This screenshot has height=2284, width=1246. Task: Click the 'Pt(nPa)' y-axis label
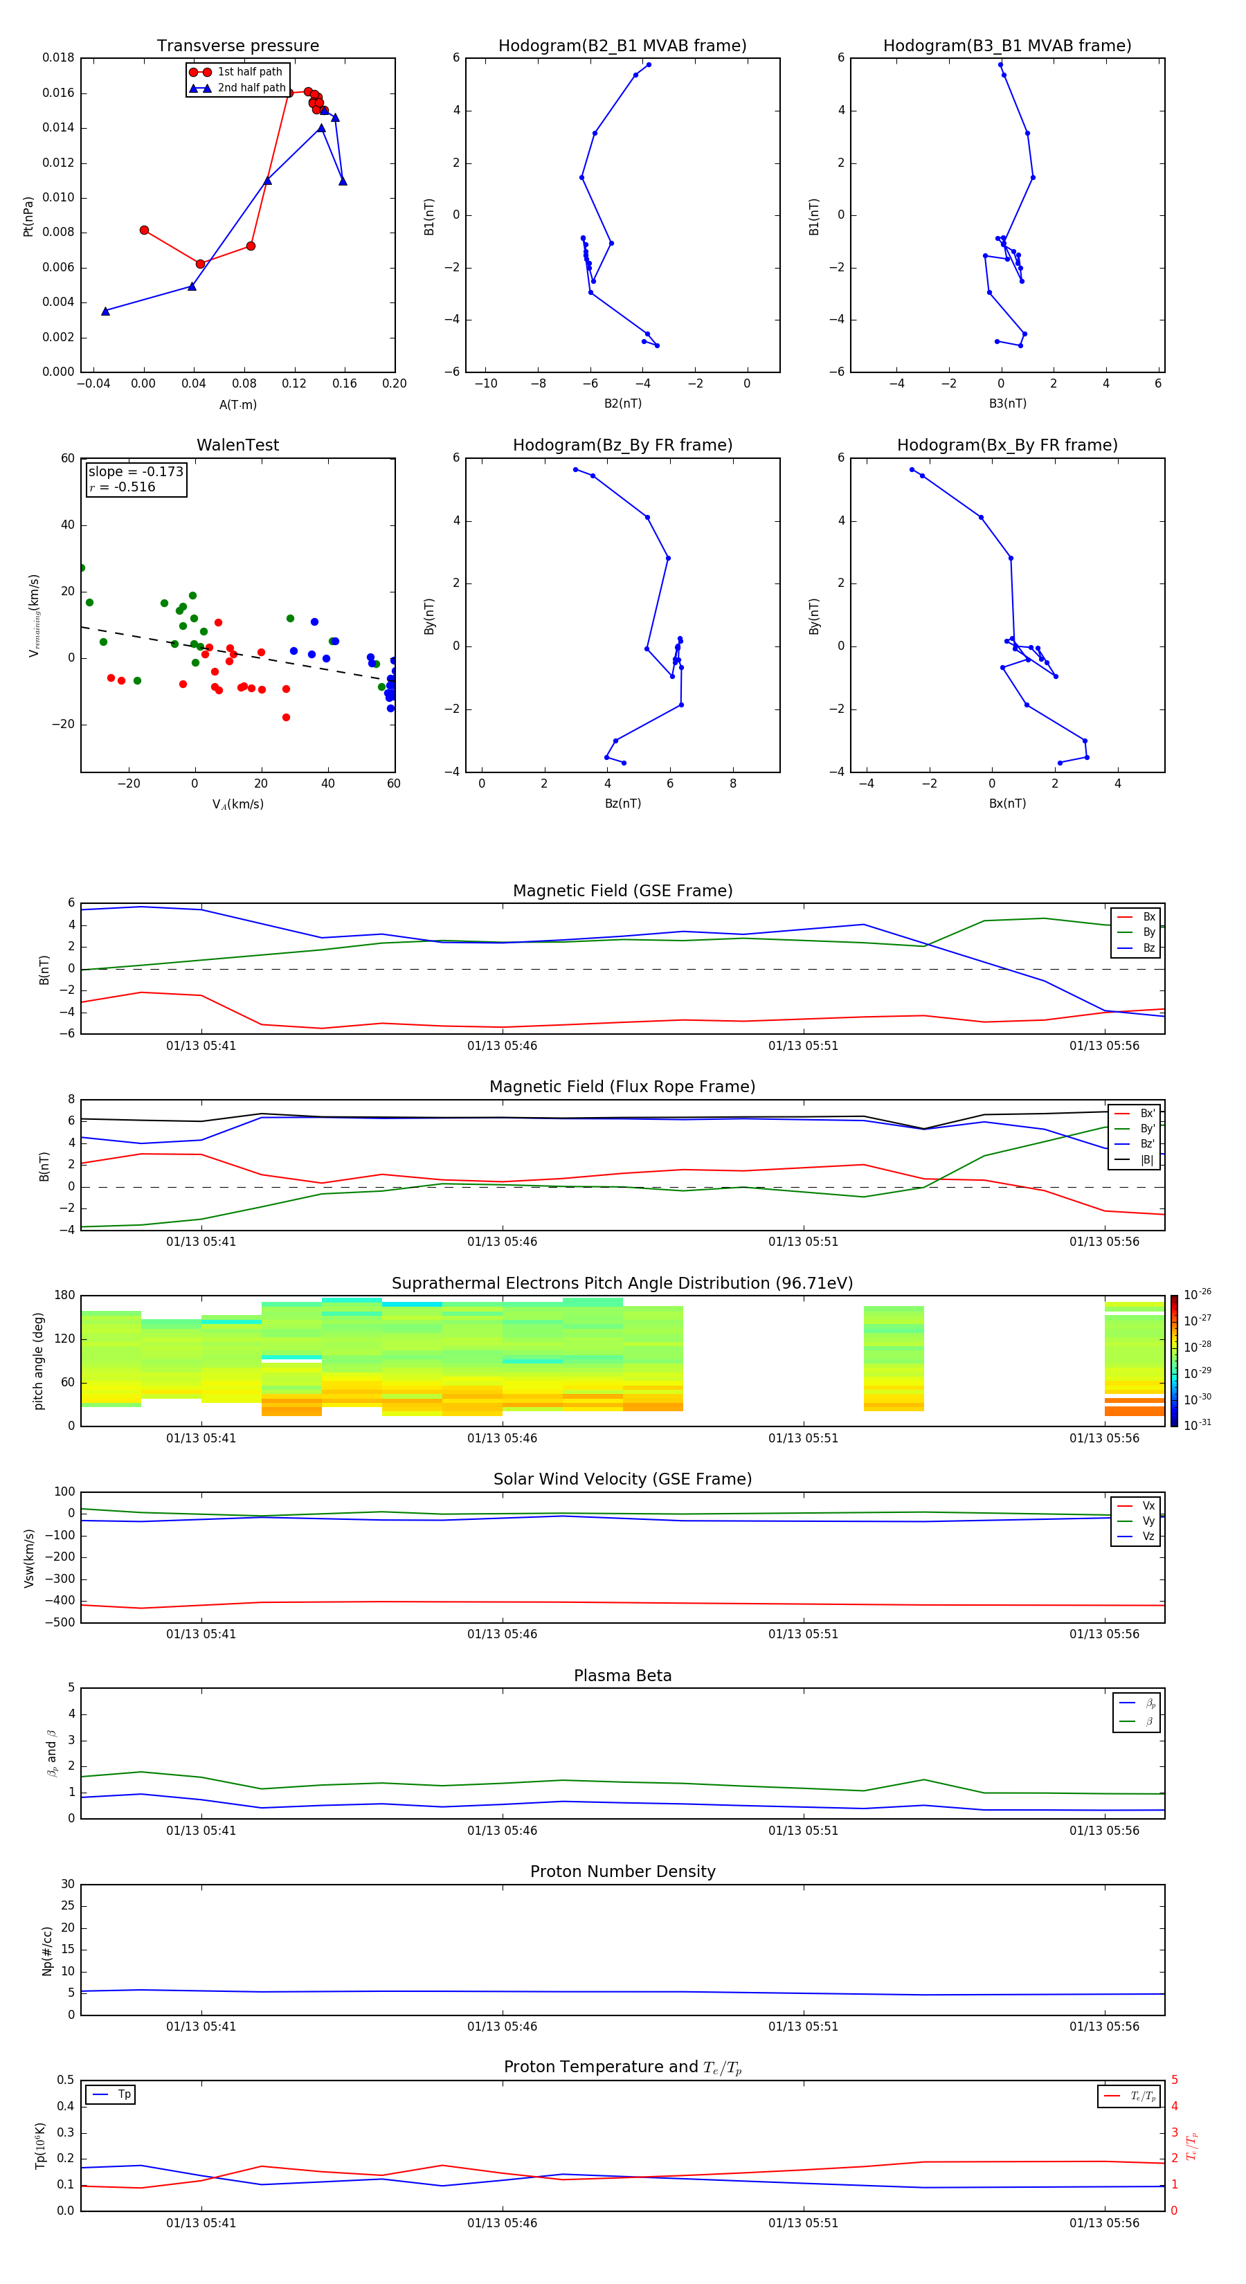28,217
